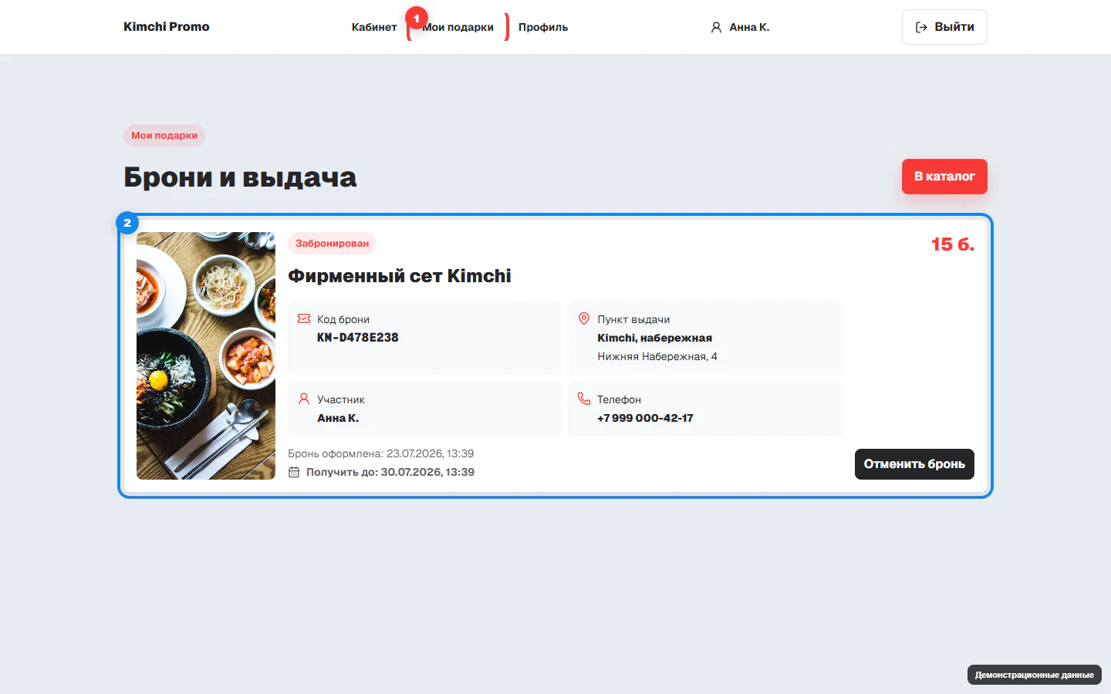Click the Мои подарки pink badge

164,136
